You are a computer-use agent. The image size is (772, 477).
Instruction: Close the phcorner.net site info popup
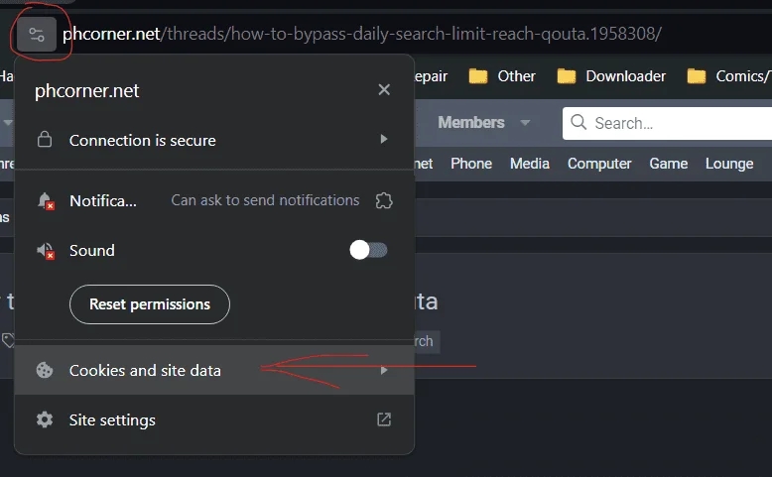click(384, 89)
